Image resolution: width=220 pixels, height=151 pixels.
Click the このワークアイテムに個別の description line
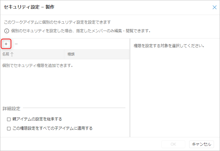pyautogui.click(x=57, y=23)
